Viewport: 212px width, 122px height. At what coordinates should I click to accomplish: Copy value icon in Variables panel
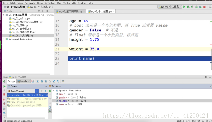coord(50,107)
